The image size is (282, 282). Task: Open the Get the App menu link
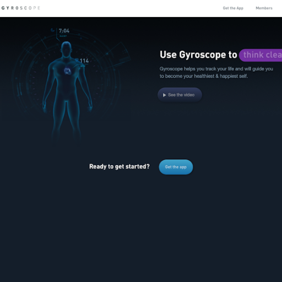click(x=233, y=8)
